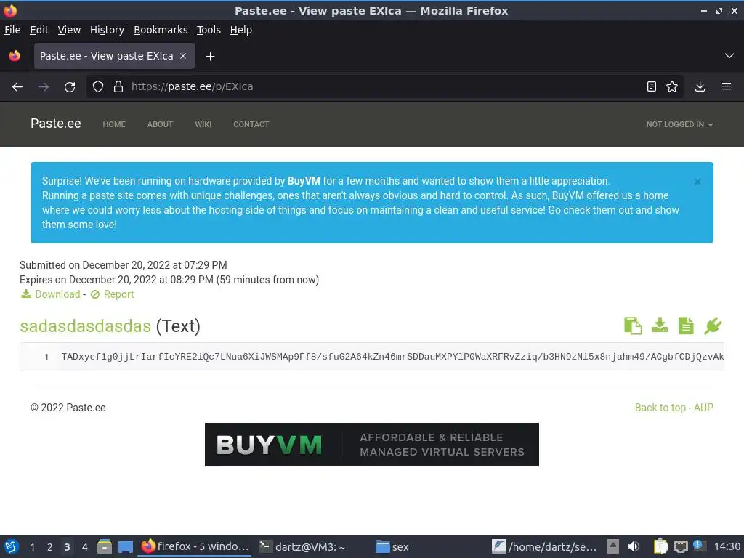The width and height of the screenshot is (744, 558).
Task: Download paste via the green arrow icon
Action: [660, 325]
